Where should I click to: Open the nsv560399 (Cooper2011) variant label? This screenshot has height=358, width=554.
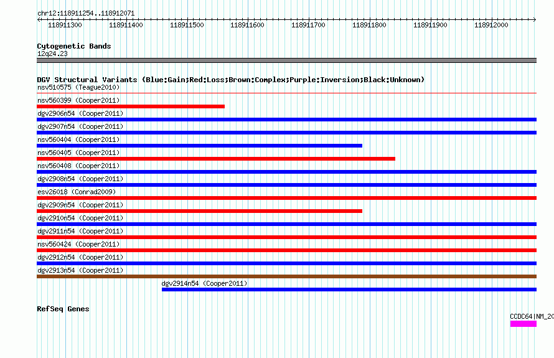[78, 100]
